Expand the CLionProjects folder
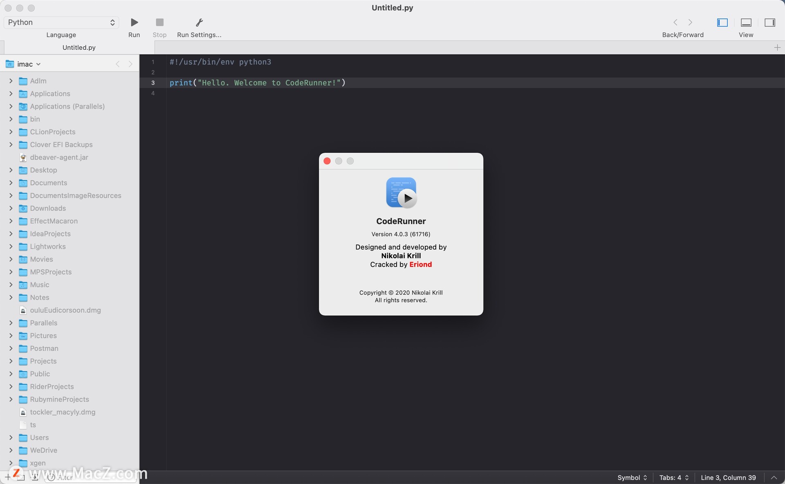The height and width of the screenshot is (484, 785). (x=11, y=132)
